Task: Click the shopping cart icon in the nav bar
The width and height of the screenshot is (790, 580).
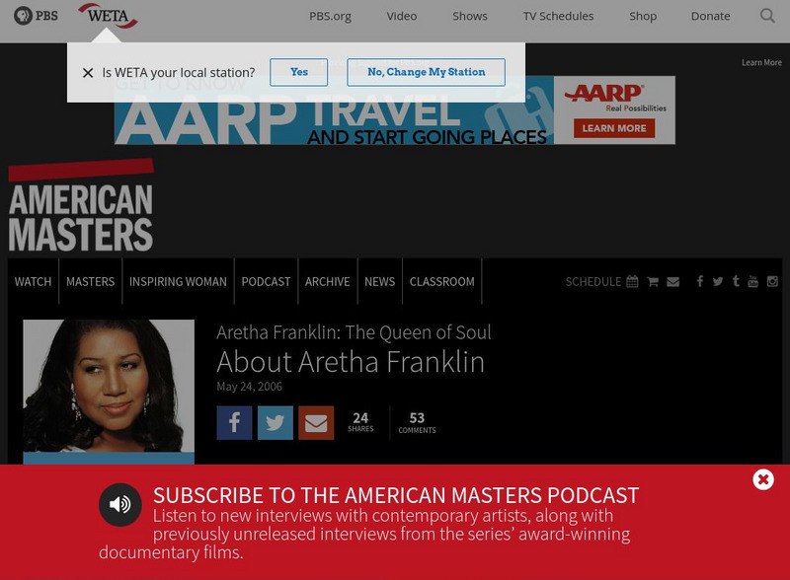Action: (653, 281)
